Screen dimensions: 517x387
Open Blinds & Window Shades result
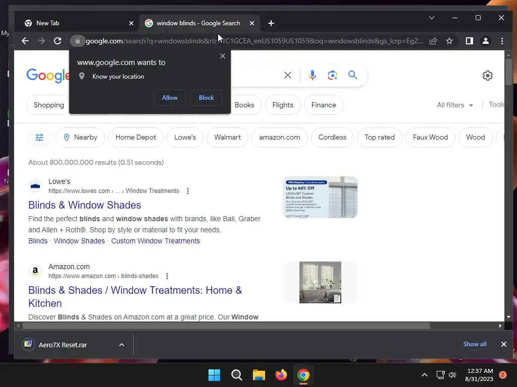85,205
